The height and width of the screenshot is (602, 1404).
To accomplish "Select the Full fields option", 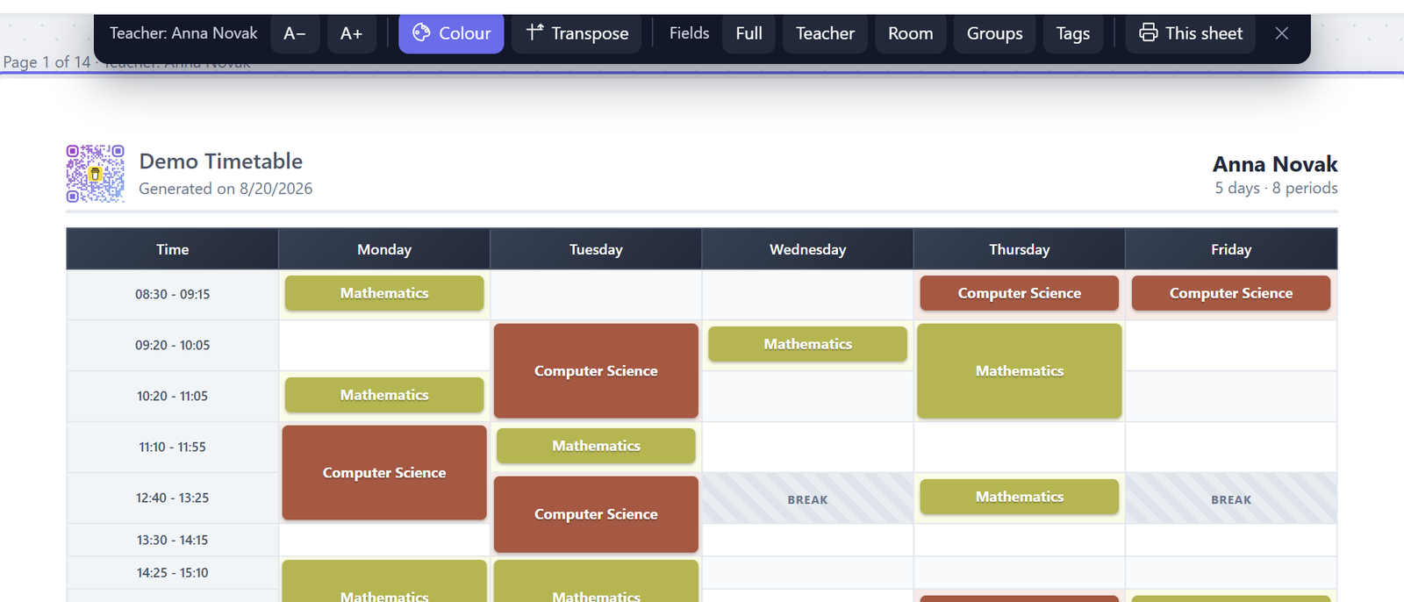I will pos(749,33).
